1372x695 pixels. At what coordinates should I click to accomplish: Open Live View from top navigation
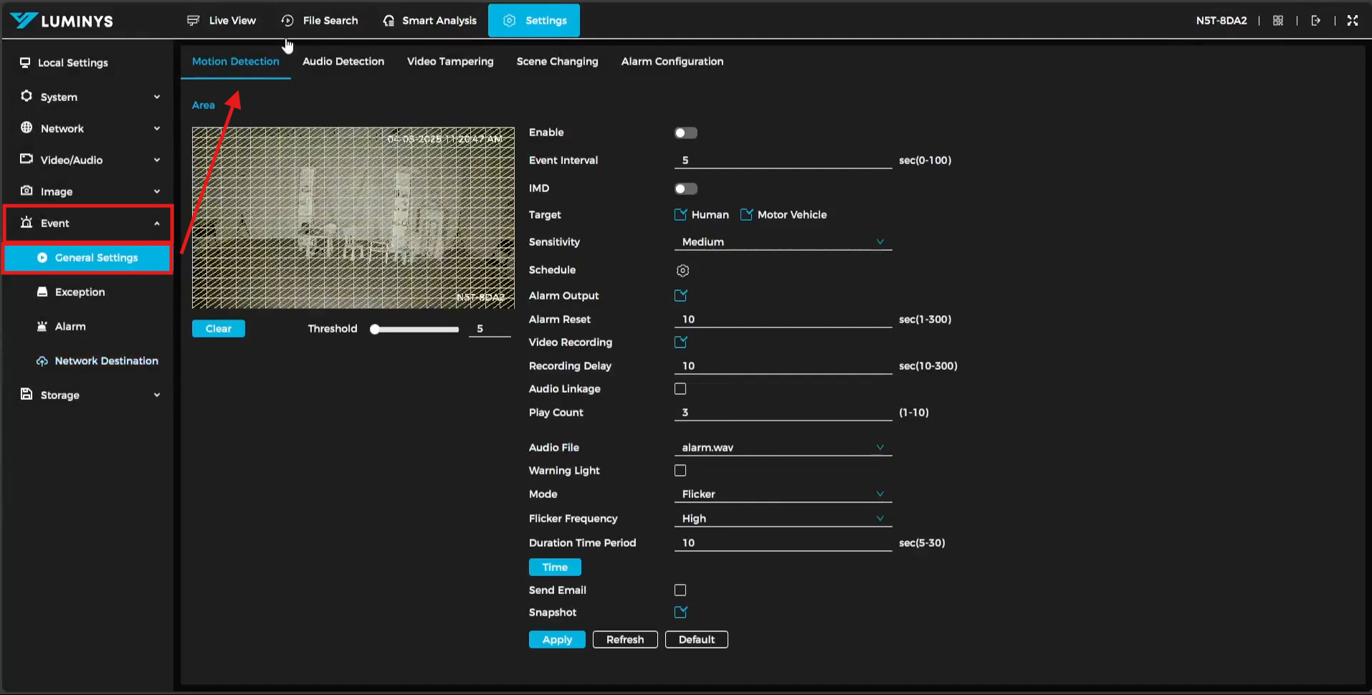[221, 21]
